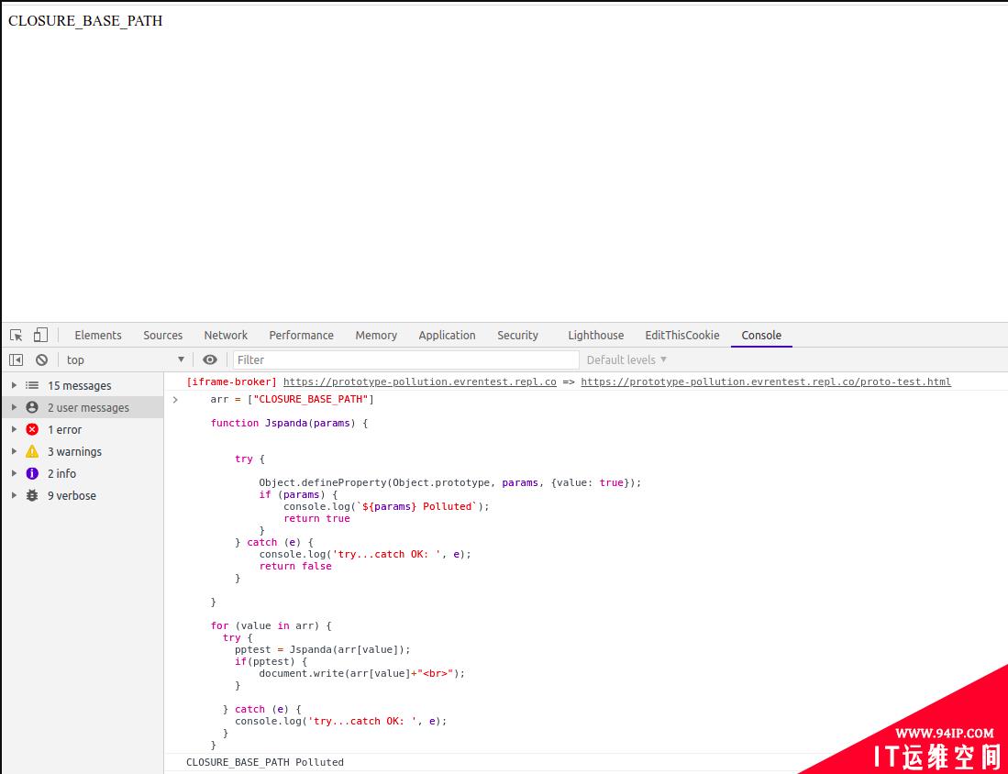Click the [iframe-broker] log text
This screenshot has width=1008, height=774.
(231, 381)
